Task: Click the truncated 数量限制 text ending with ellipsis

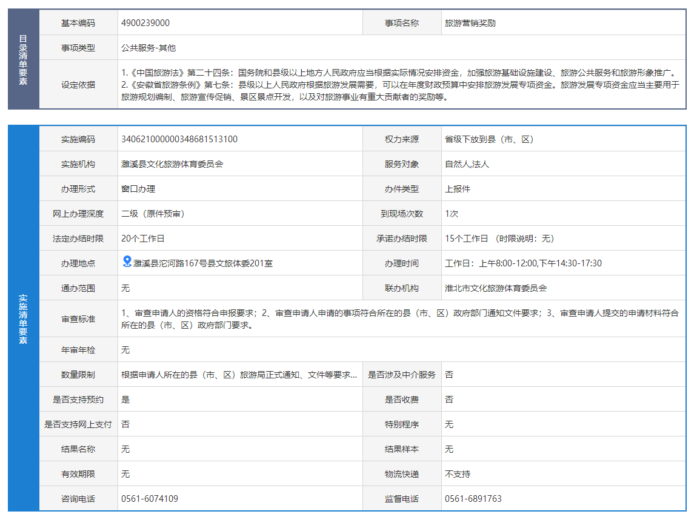Action: click(239, 375)
